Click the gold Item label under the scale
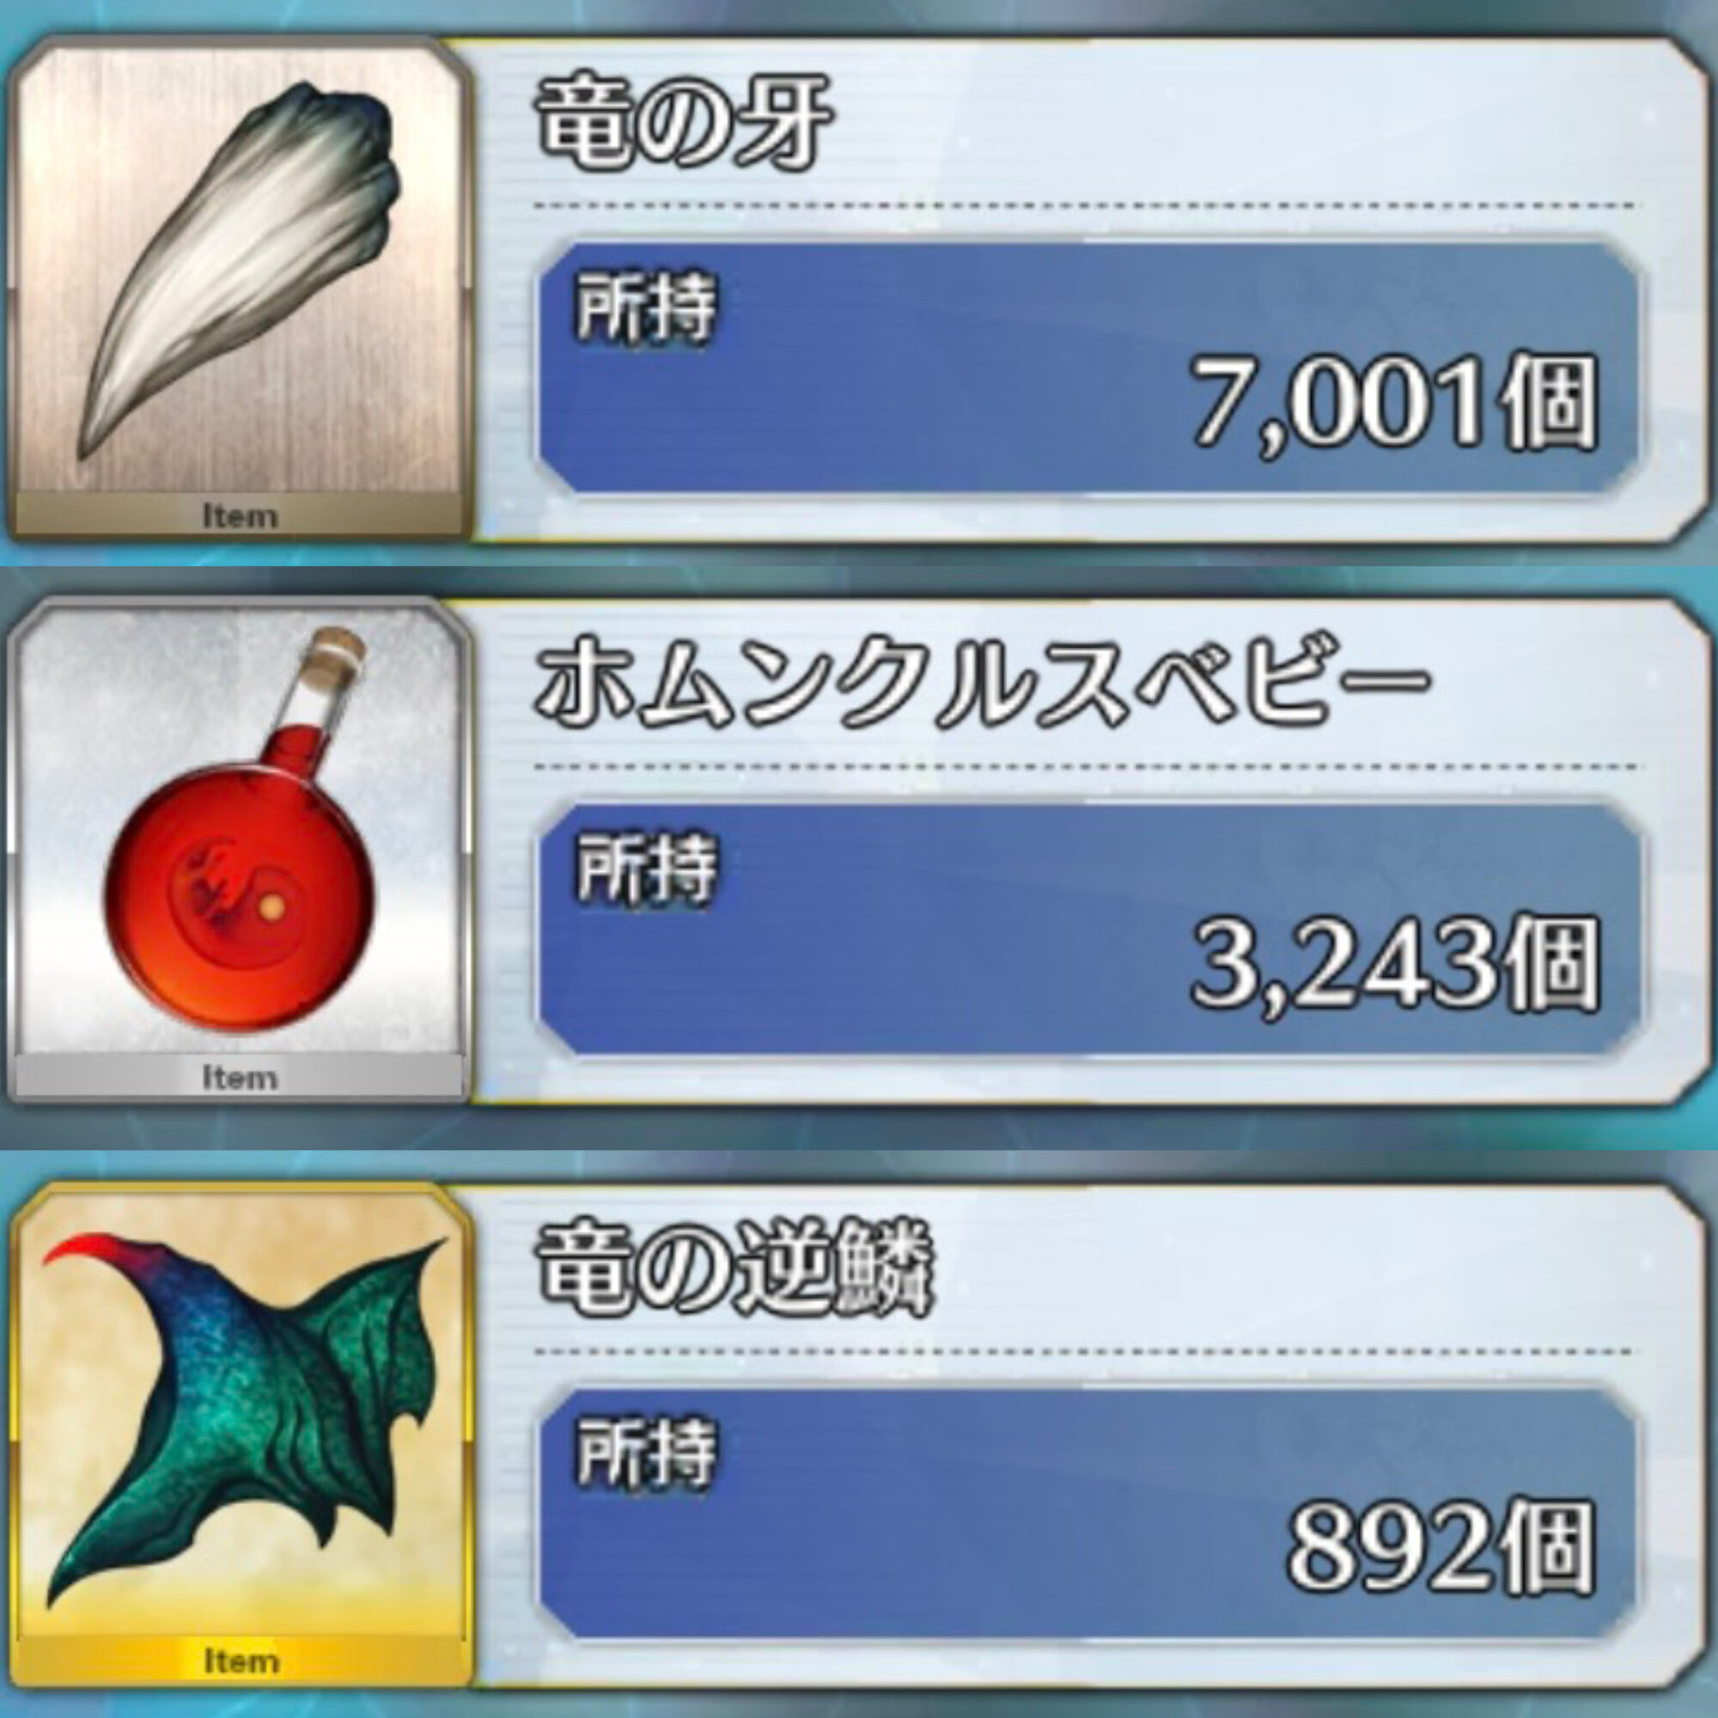 [242, 1660]
